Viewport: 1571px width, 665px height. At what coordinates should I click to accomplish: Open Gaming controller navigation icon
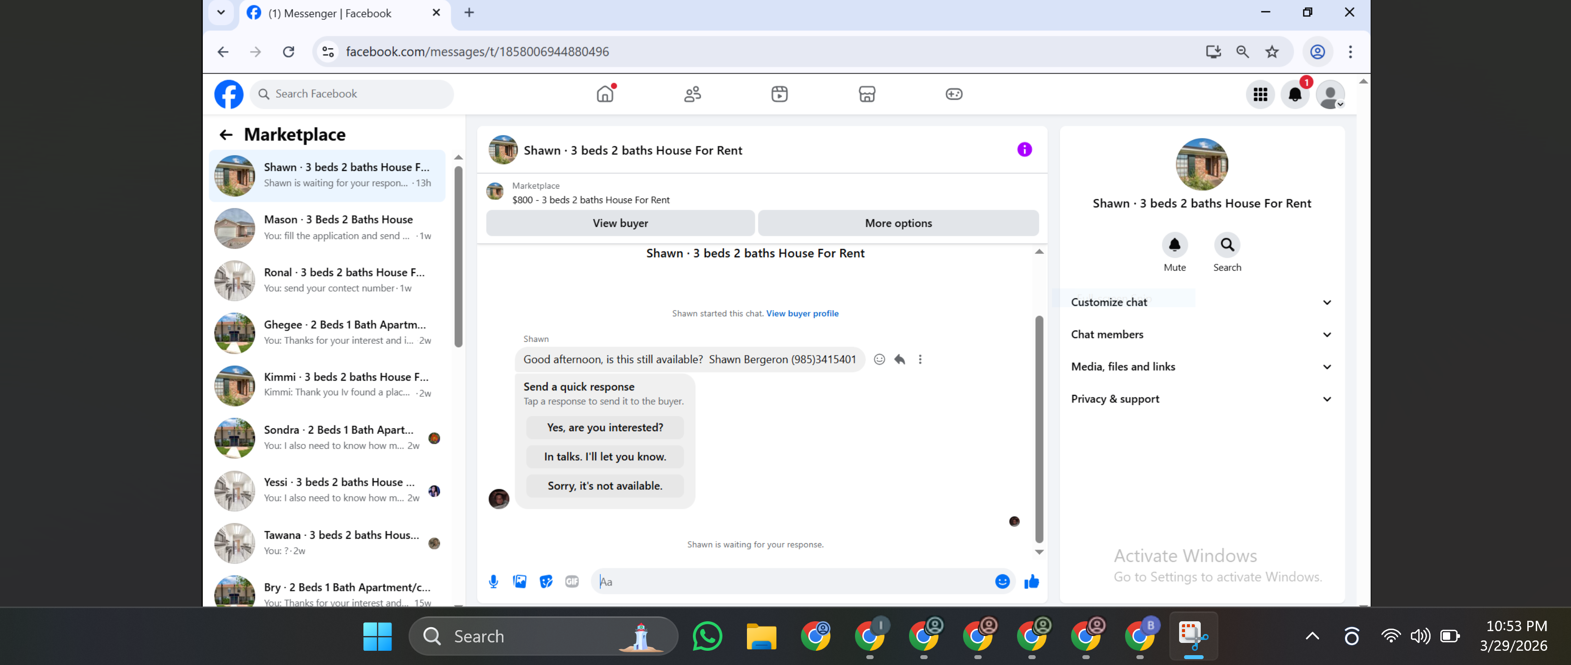(954, 94)
